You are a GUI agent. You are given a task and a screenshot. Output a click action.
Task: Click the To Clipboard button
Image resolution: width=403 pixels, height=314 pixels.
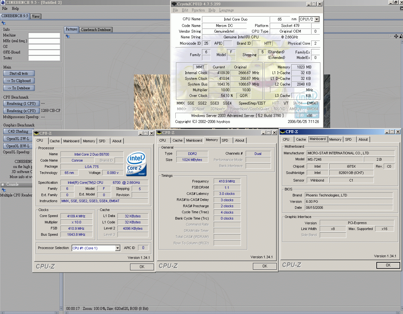tap(19, 81)
